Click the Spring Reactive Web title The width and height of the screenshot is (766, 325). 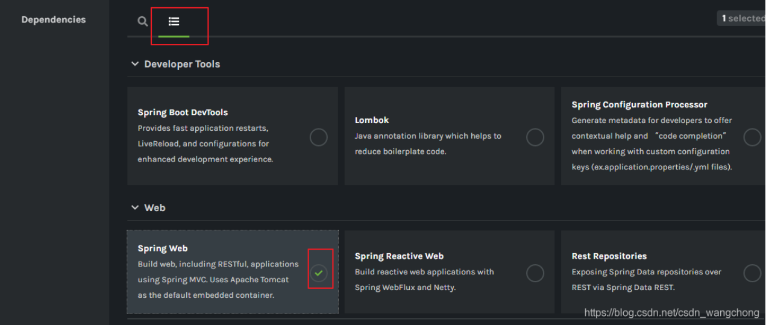399,256
